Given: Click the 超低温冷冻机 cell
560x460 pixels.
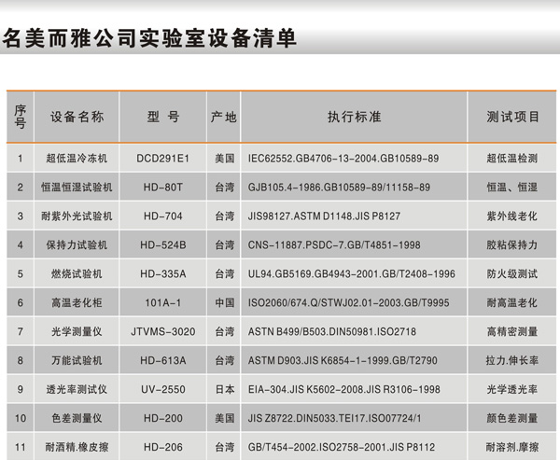Looking at the screenshot, I should (77, 159).
